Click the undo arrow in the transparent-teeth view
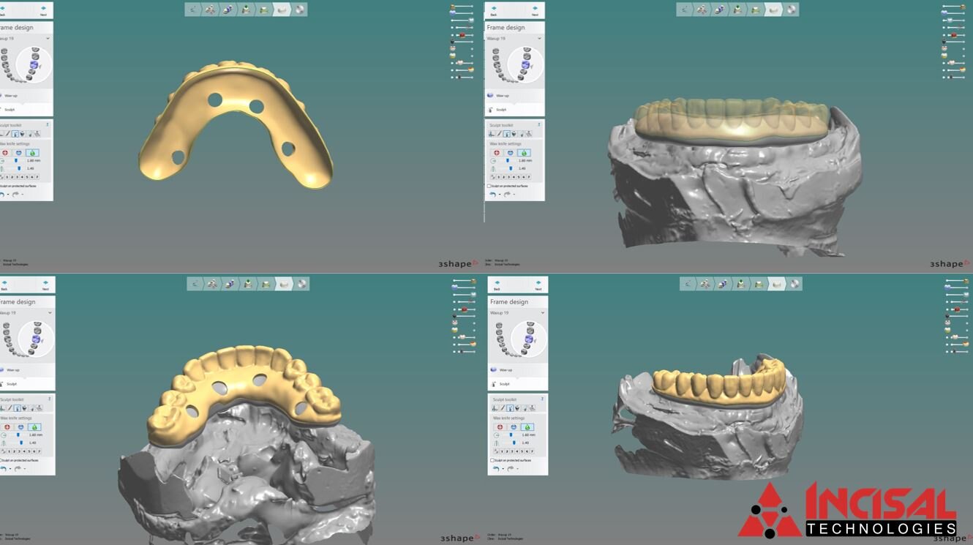The height and width of the screenshot is (545, 973). (x=493, y=195)
